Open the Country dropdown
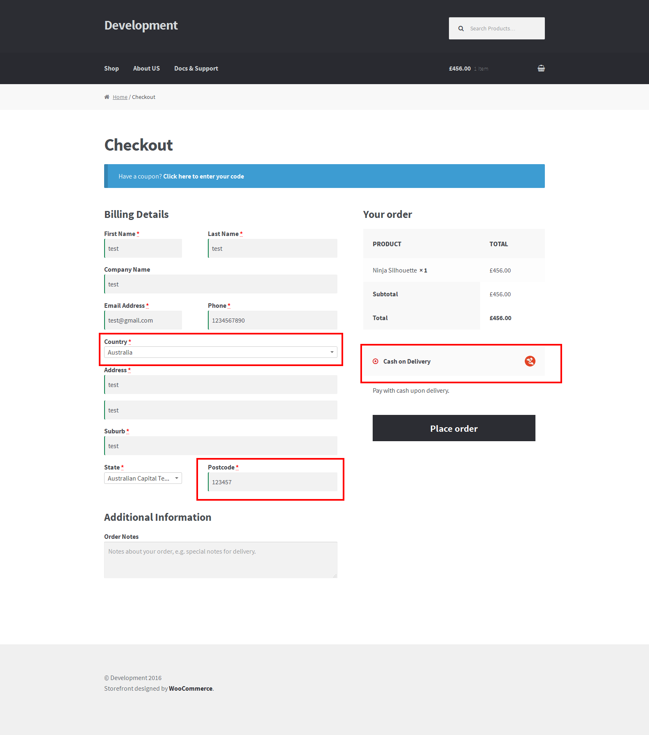The width and height of the screenshot is (649, 735). pyautogui.click(x=221, y=353)
